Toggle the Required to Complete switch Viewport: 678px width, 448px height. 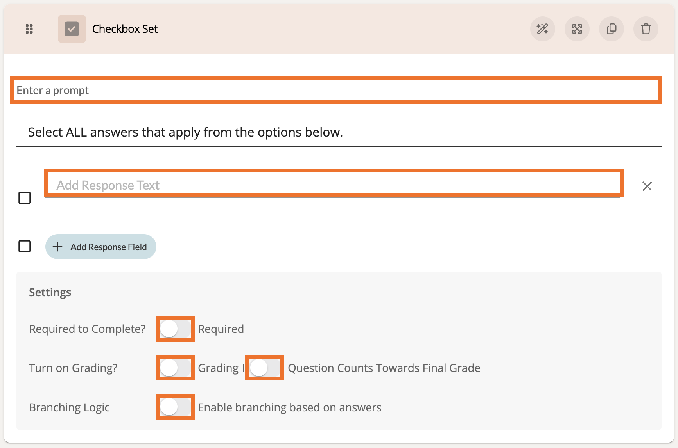[175, 329]
